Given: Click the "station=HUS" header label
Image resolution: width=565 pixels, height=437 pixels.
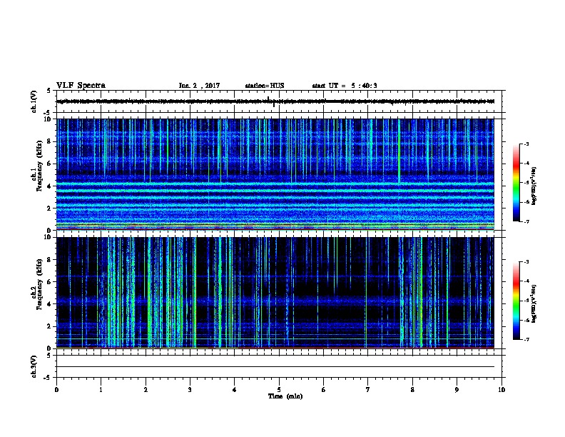Looking at the screenshot, I should [x=265, y=86].
